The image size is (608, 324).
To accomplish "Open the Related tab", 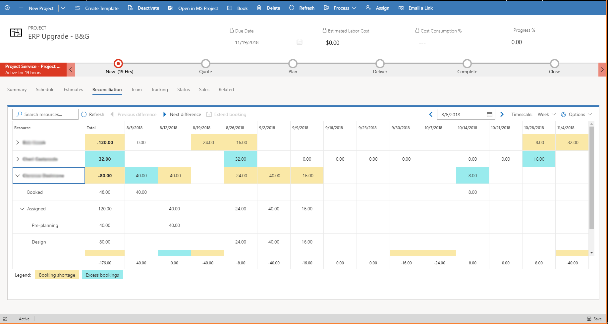I will (x=226, y=89).
